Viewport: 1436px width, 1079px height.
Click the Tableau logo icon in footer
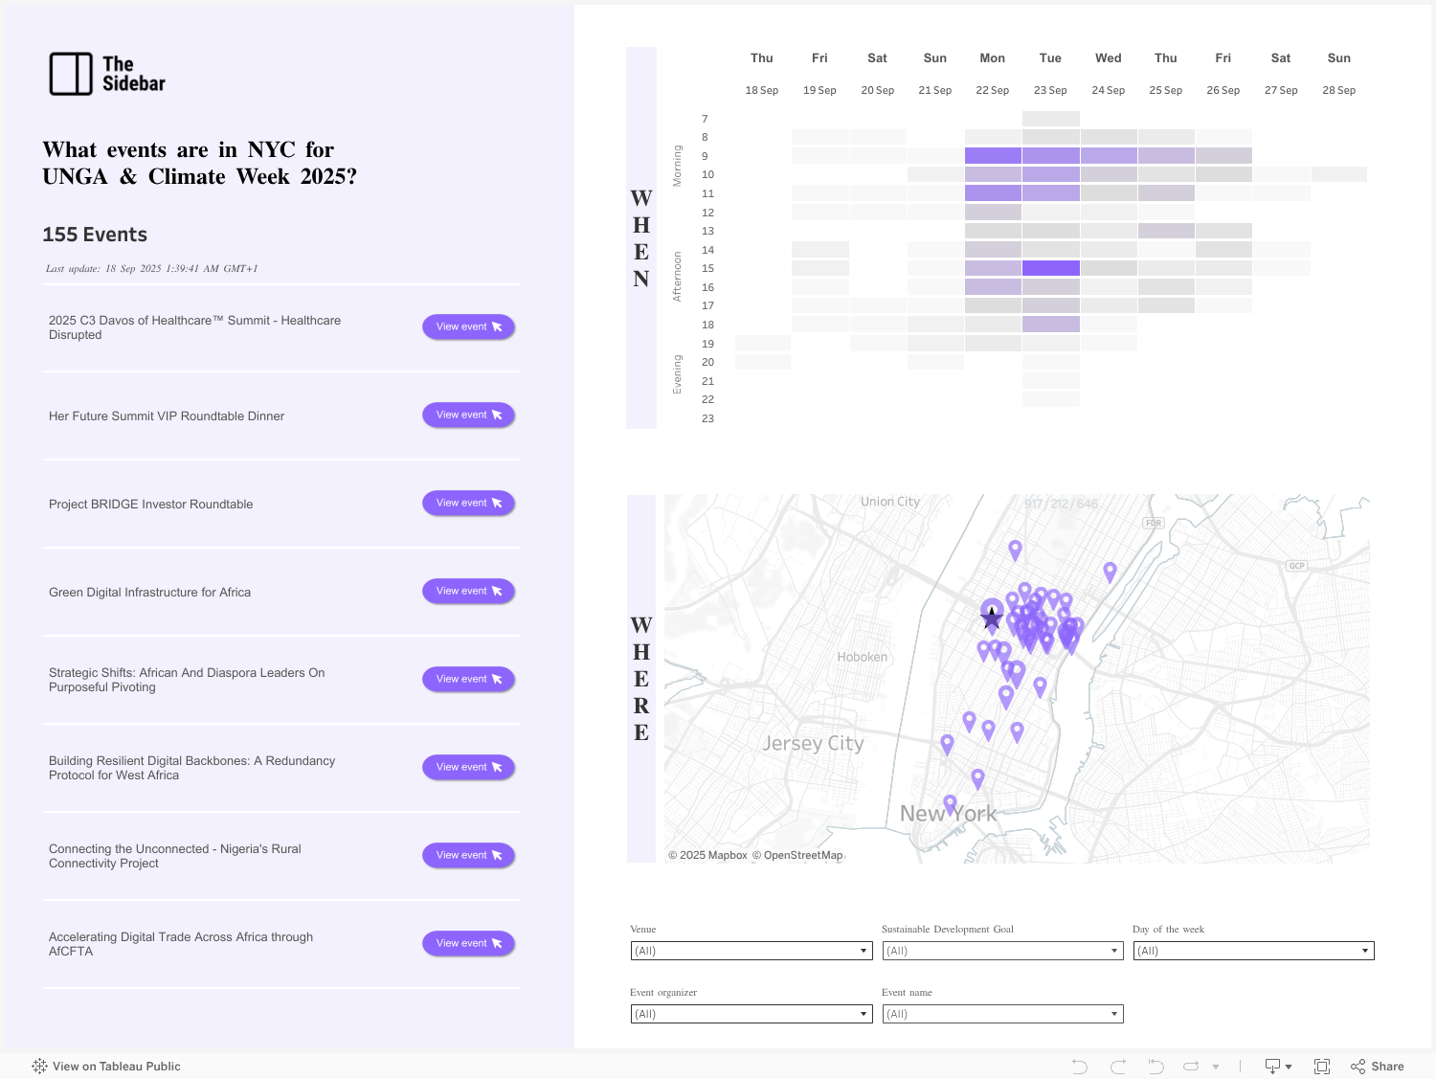tap(39, 1066)
